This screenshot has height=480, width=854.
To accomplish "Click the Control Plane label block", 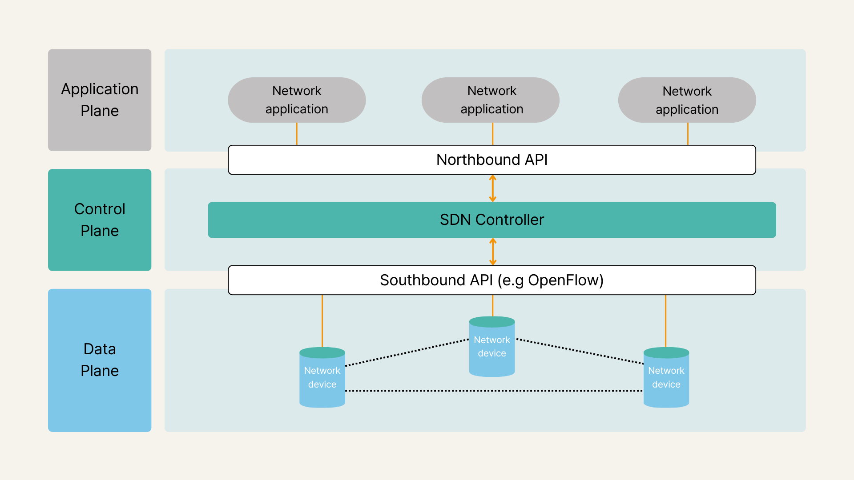I will pos(100,220).
